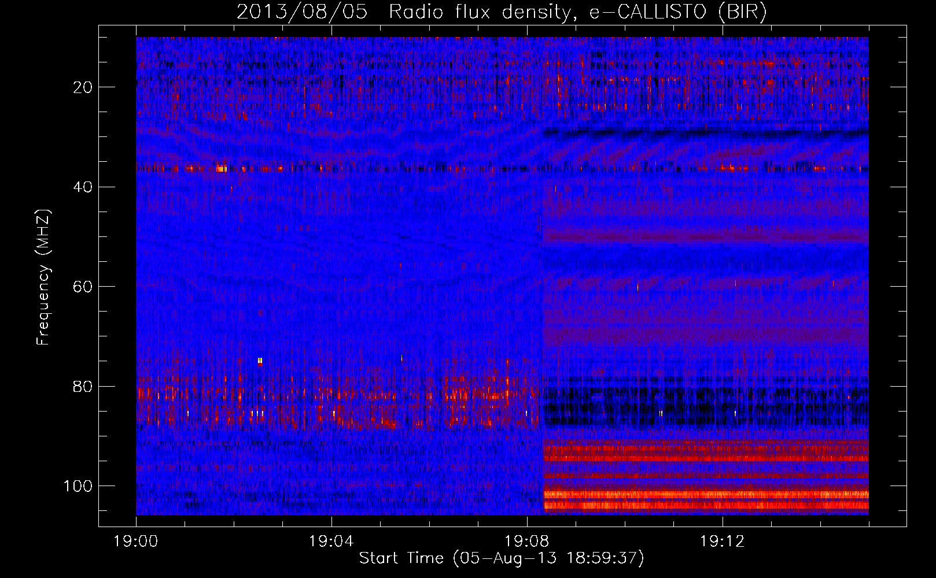Click the 19:08 time tick label

click(x=527, y=542)
